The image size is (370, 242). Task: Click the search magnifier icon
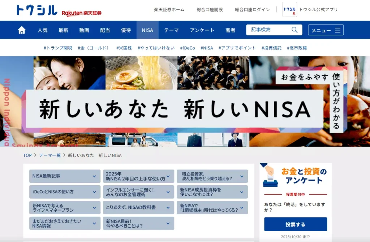click(x=294, y=30)
